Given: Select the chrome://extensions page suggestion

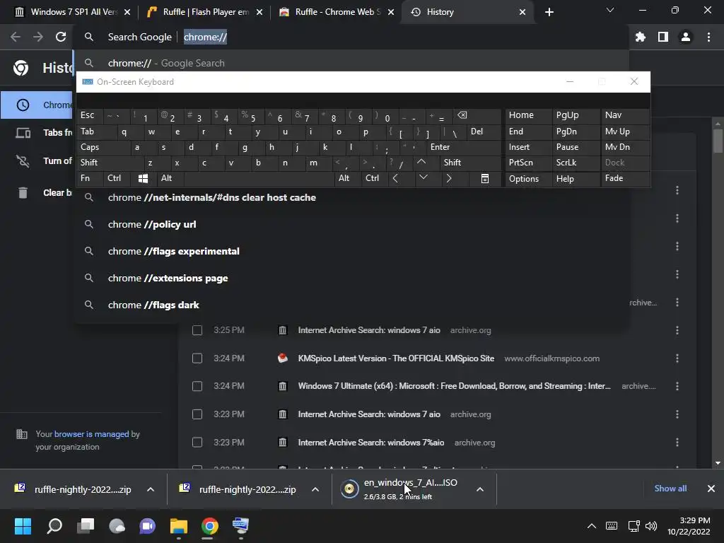Looking at the screenshot, I should tap(353, 278).
